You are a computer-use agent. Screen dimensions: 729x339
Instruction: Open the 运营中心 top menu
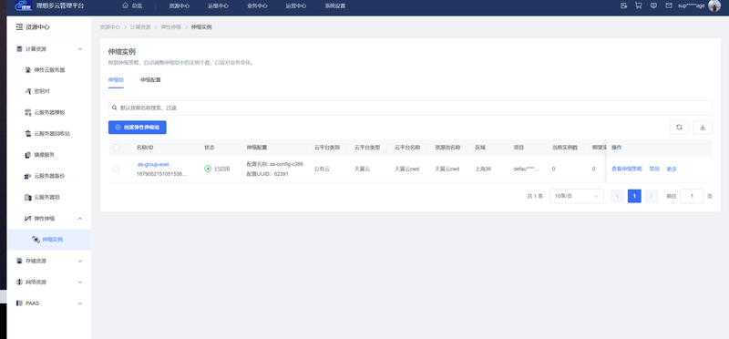pyautogui.click(x=295, y=6)
